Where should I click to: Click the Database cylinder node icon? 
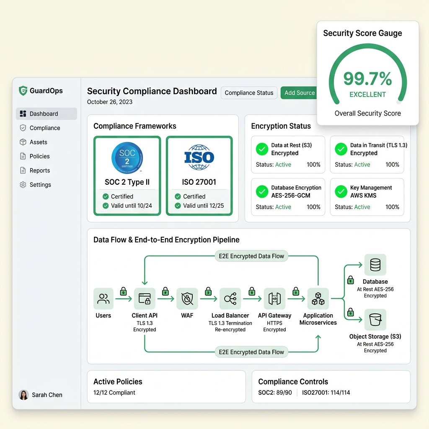375,265
